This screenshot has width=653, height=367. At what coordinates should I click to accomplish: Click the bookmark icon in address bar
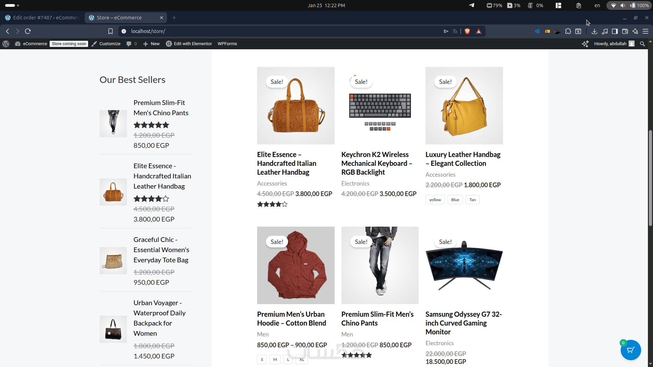tap(111, 31)
